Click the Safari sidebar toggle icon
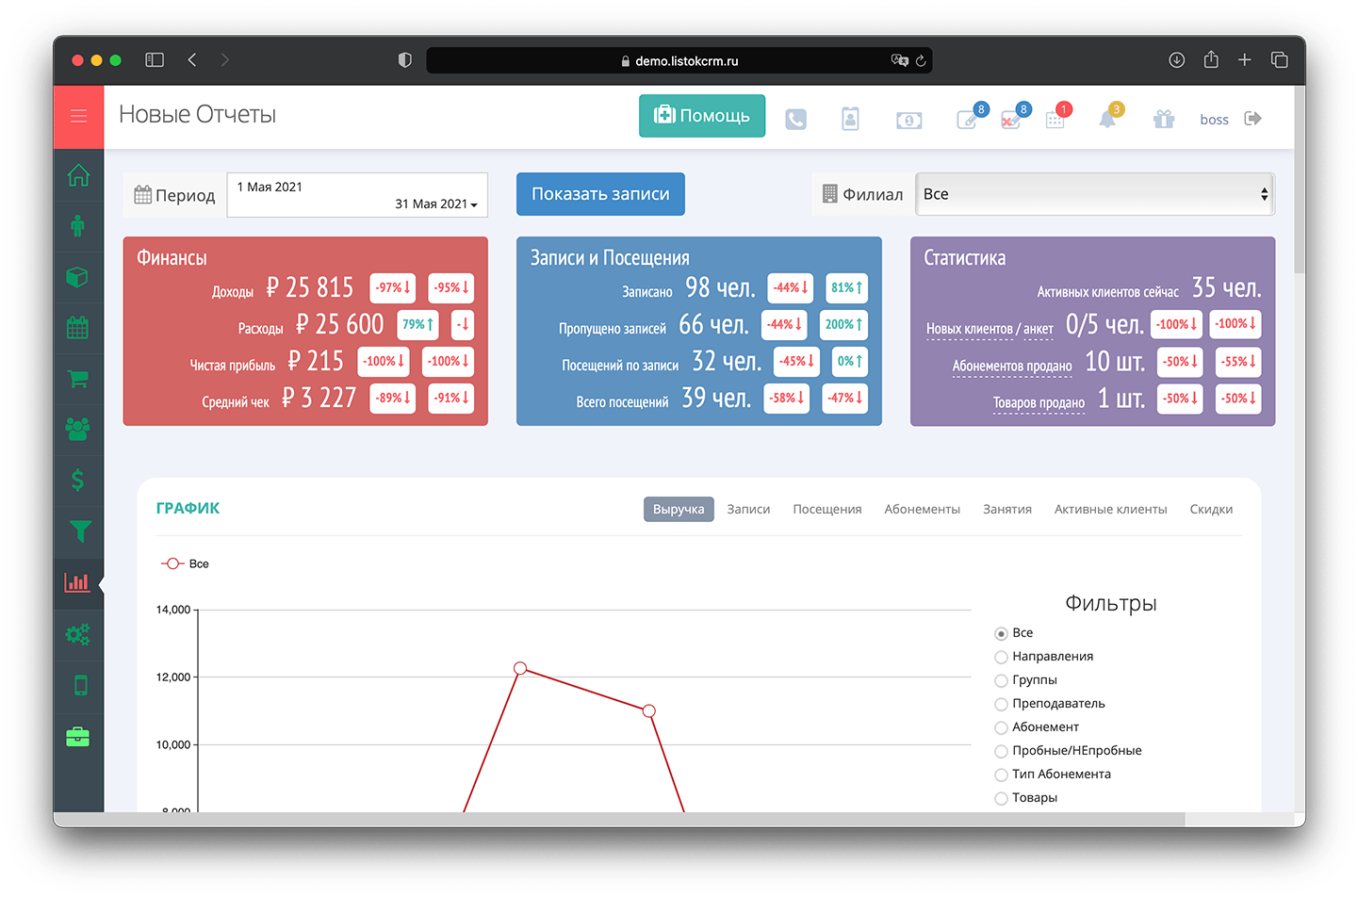1358x897 pixels. (155, 60)
